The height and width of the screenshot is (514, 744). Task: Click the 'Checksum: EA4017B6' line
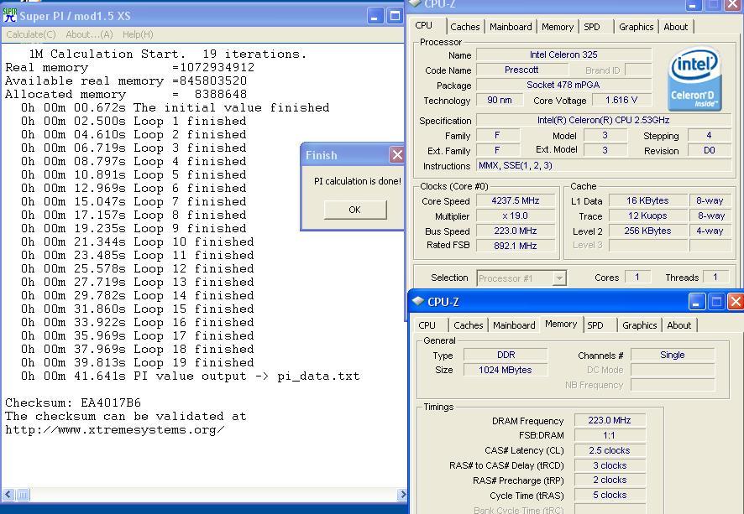tap(73, 402)
